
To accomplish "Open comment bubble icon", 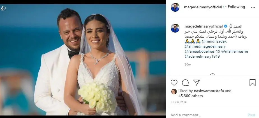I will 185,83.
